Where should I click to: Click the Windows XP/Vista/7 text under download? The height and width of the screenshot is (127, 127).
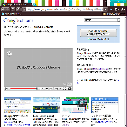[x=98, y=39]
